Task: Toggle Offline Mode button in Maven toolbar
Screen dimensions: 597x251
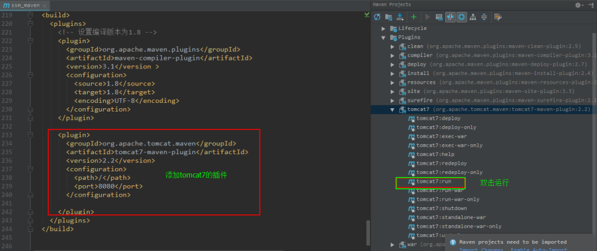Action: point(451,17)
